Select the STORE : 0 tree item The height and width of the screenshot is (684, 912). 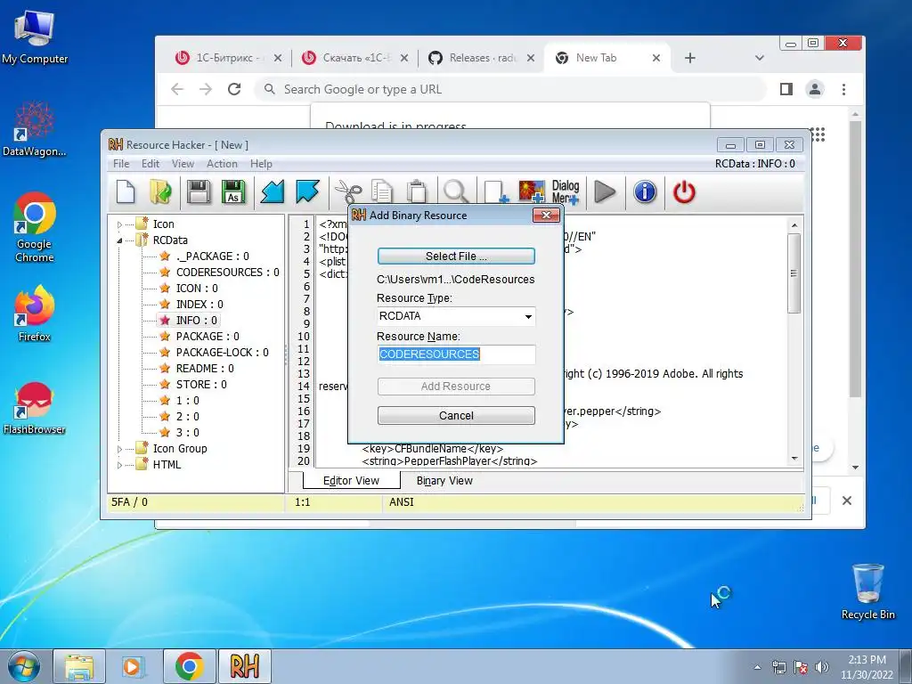pos(200,385)
